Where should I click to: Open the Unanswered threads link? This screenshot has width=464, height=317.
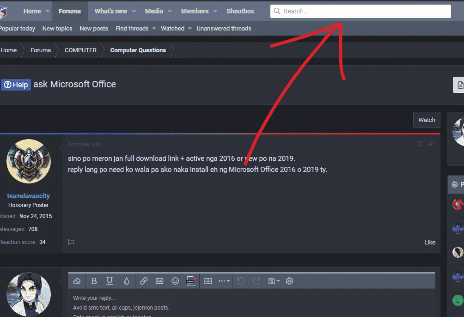[224, 28]
